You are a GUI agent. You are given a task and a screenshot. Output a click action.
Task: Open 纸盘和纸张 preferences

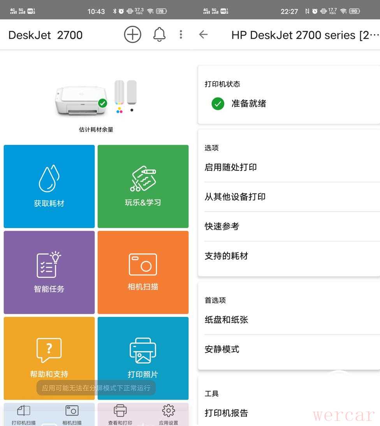pyautogui.click(x=226, y=320)
